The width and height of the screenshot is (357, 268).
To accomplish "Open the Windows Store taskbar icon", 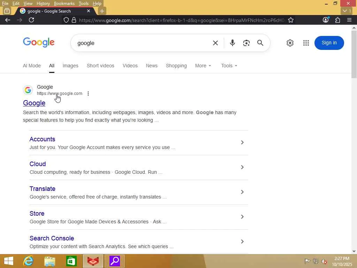I will click(x=71, y=261).
